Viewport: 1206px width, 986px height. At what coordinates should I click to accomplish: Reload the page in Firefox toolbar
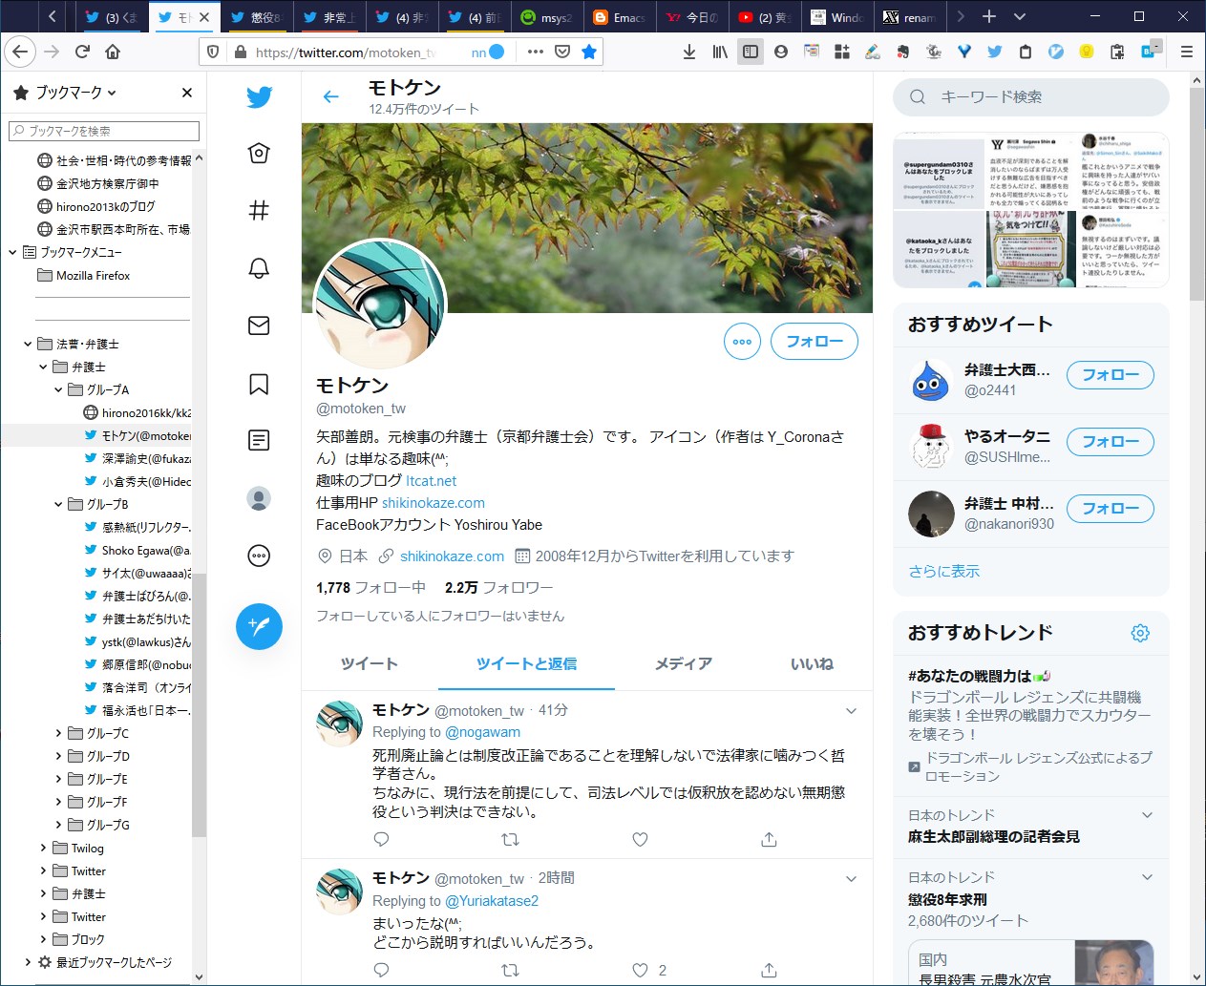(x=83, y=52)
